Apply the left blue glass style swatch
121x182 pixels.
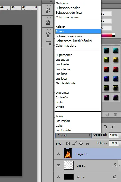pyautogui.click(x=106, y=78)
